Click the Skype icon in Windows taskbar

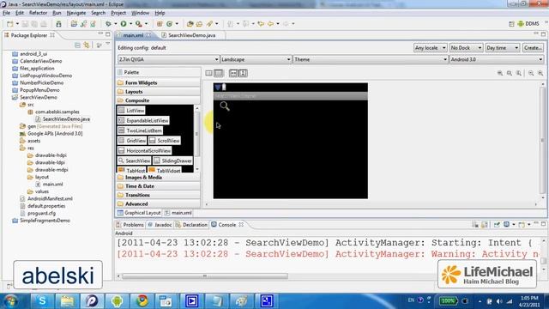pos(42,300)
